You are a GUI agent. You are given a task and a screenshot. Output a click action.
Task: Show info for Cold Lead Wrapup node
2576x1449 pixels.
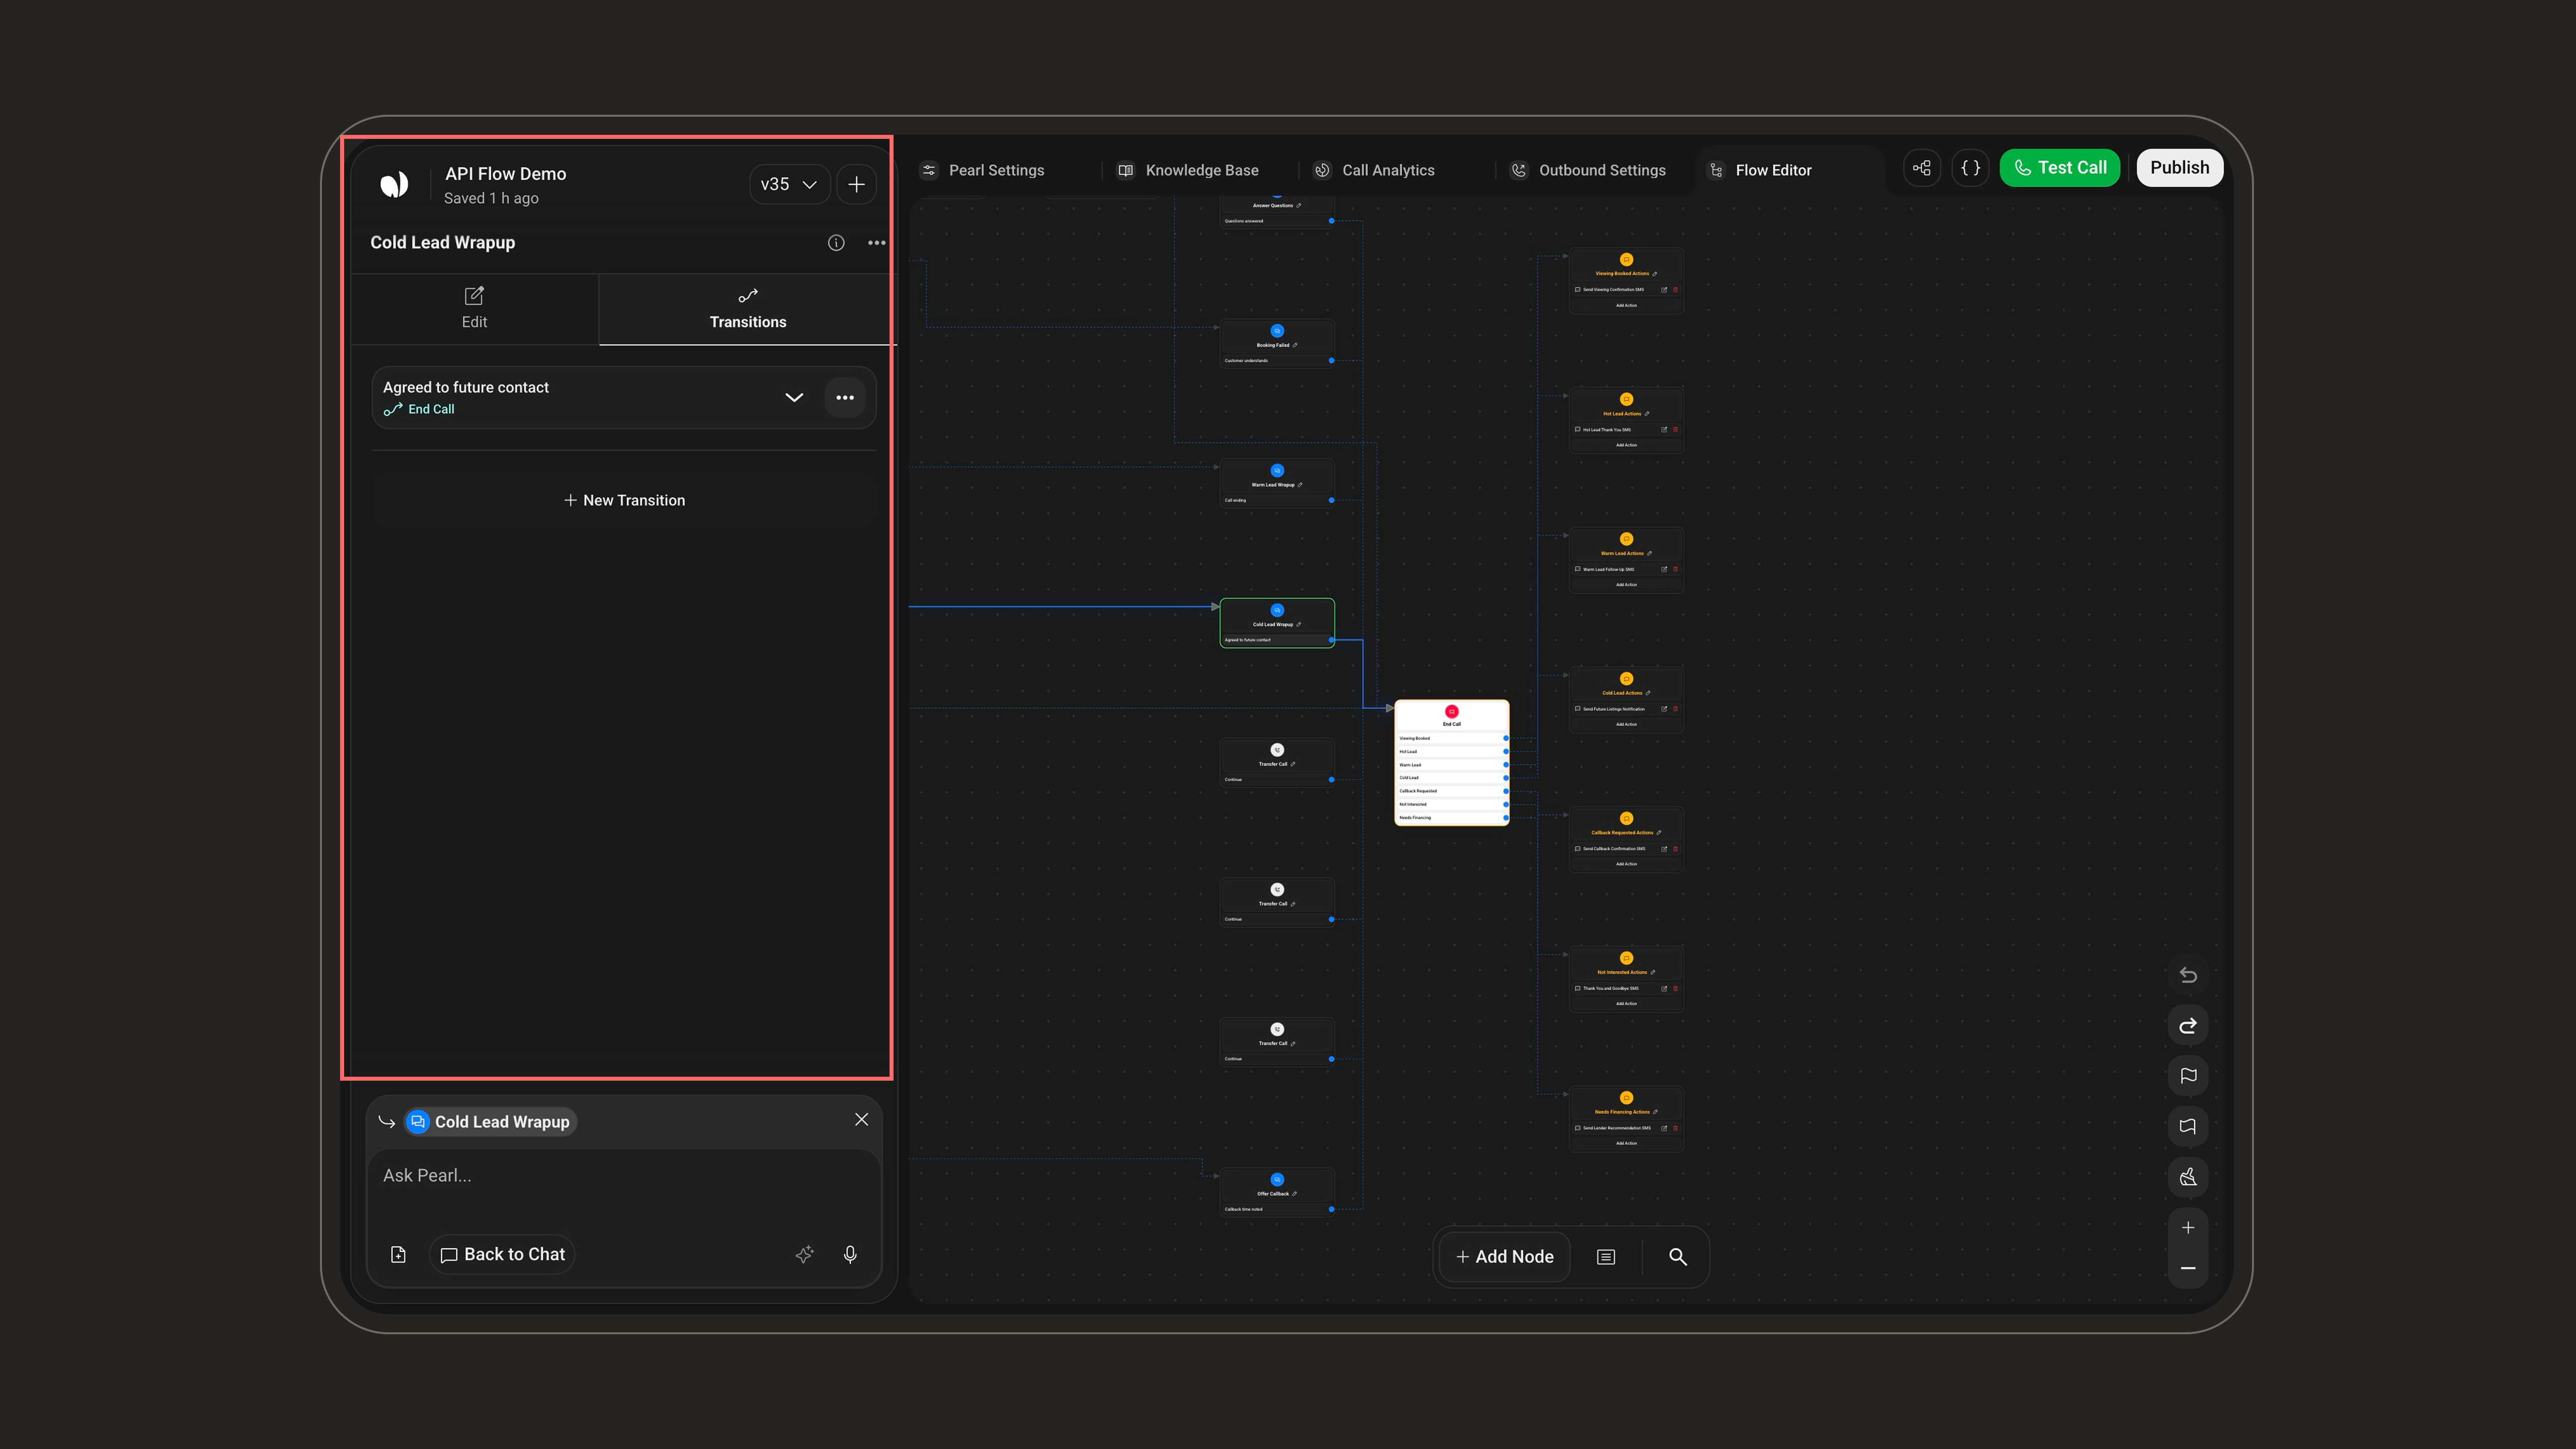click(836, 243)
